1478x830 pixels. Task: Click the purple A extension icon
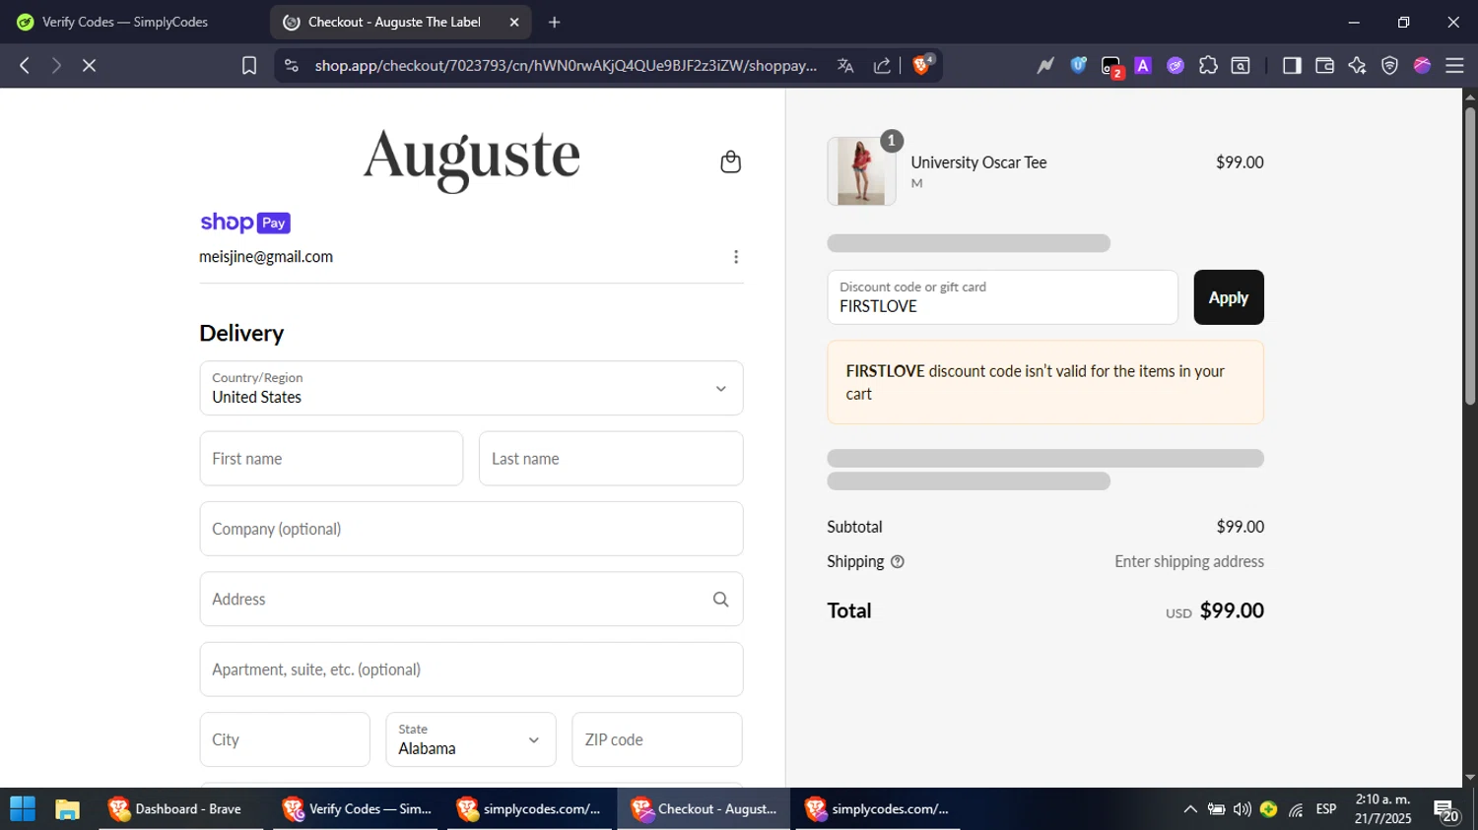pyautogui.click(x=1143, y=66)
